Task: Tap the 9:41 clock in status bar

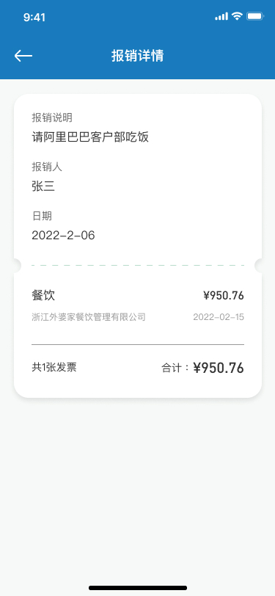Action: coord(34,17)
